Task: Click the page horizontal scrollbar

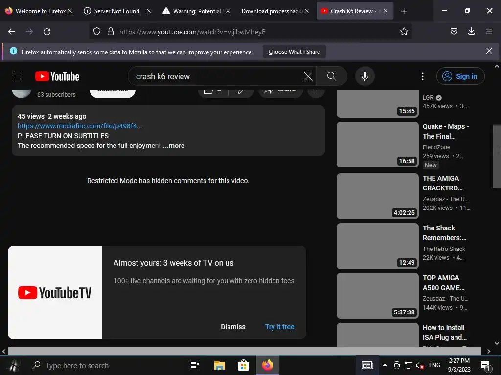Action: (245, 351)
